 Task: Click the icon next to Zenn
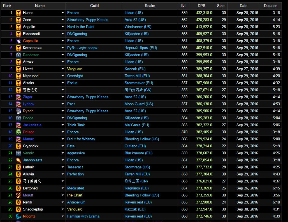coord(18,20)
